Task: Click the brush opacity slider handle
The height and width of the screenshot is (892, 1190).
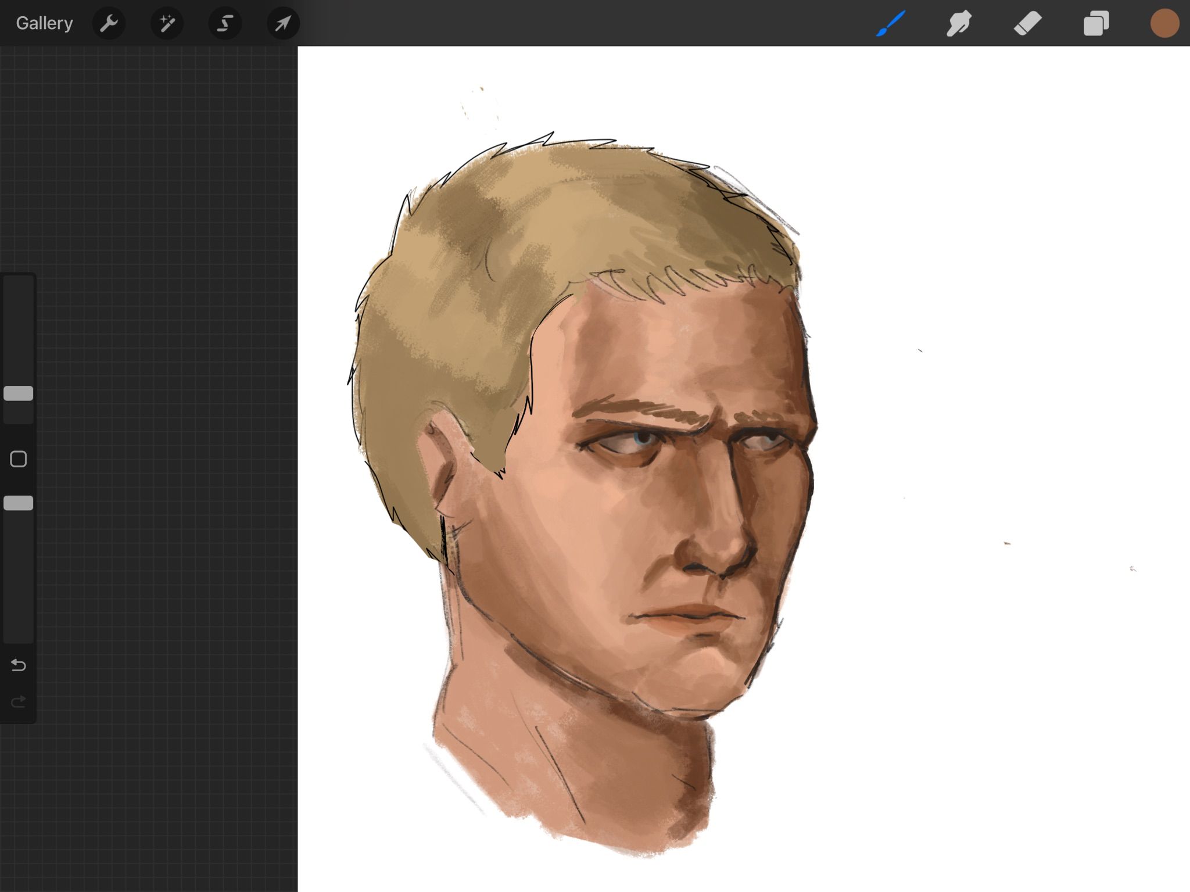Action: point(19,503)
